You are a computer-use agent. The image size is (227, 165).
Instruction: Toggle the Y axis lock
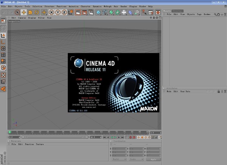(58, 13)
